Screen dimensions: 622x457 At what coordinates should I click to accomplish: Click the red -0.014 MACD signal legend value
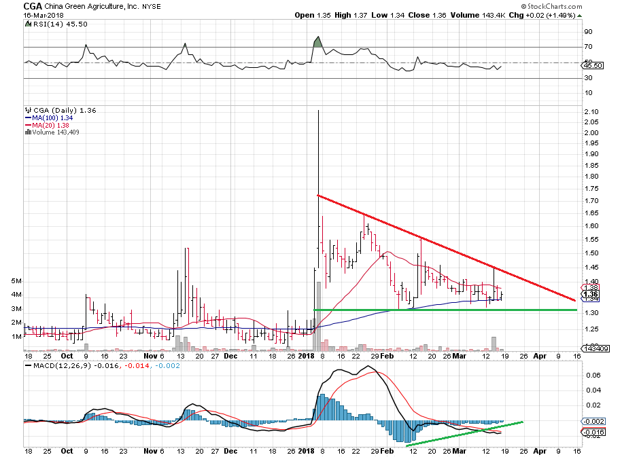click(137, 365)
